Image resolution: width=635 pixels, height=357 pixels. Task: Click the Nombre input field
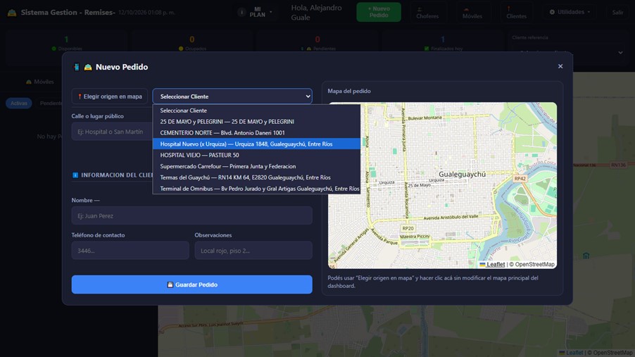point(192,215)
